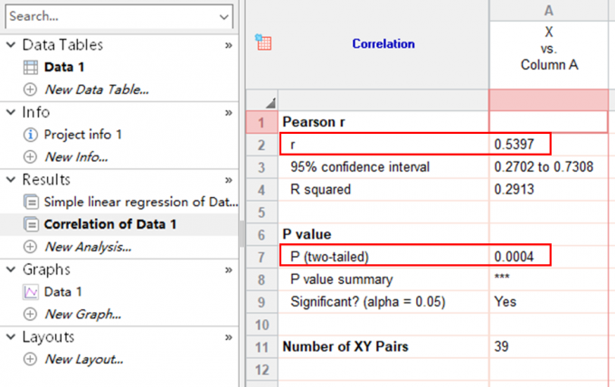This screenshot has width=615, height=387.
Task: Collapse the Data Tables section
Action: (11, 44)
